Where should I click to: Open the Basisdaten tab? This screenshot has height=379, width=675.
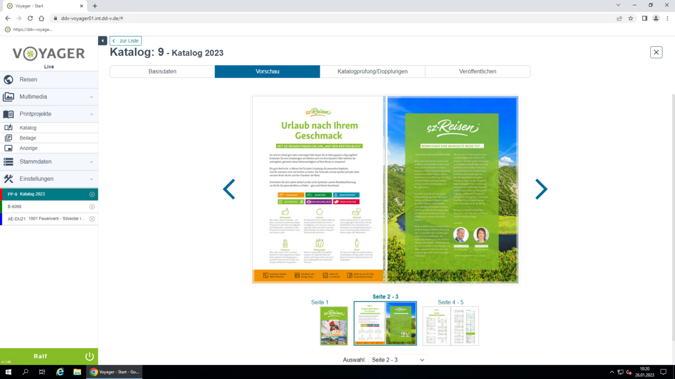pyautogui.click(x=162, y=71)
